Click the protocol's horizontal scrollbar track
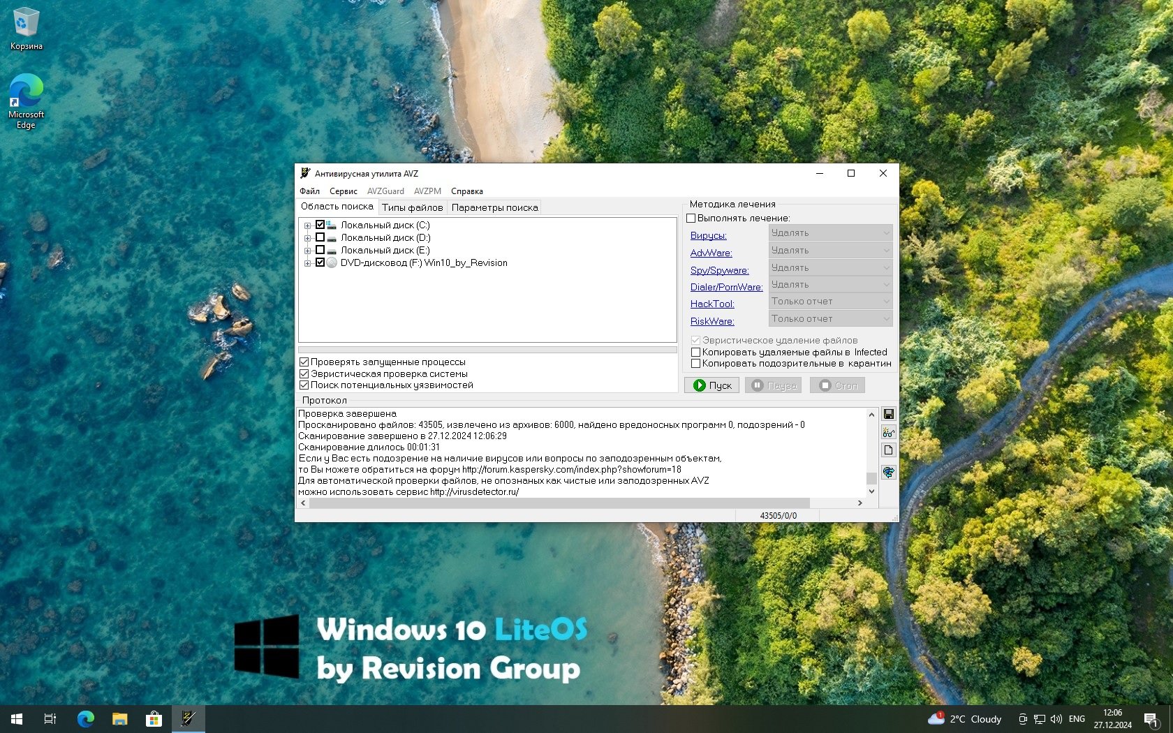The width and height of the screenshot is (1173, 733). point(834,503)
